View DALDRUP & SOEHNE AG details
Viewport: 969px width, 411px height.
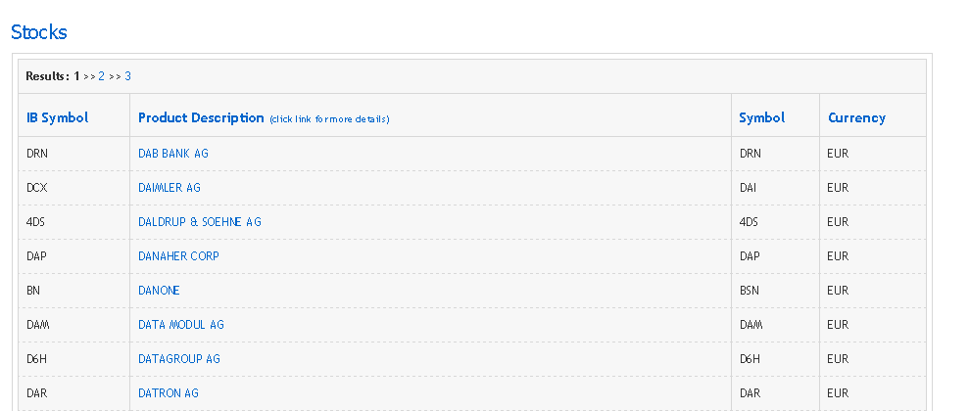(200, 222)
